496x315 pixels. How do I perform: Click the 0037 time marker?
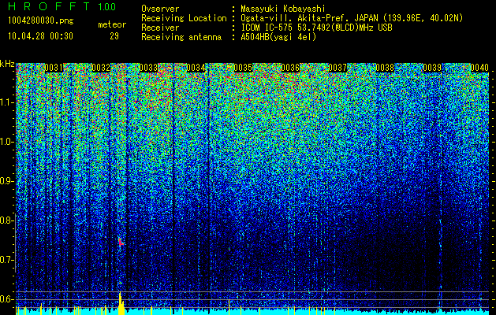click(338, 68)
